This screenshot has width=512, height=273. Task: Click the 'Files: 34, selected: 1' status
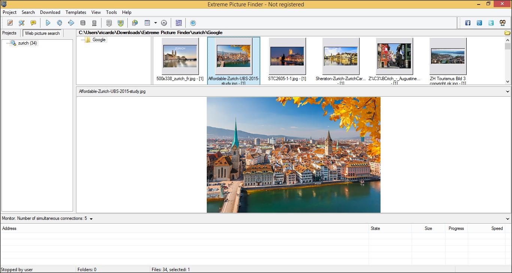pos(170,270)
